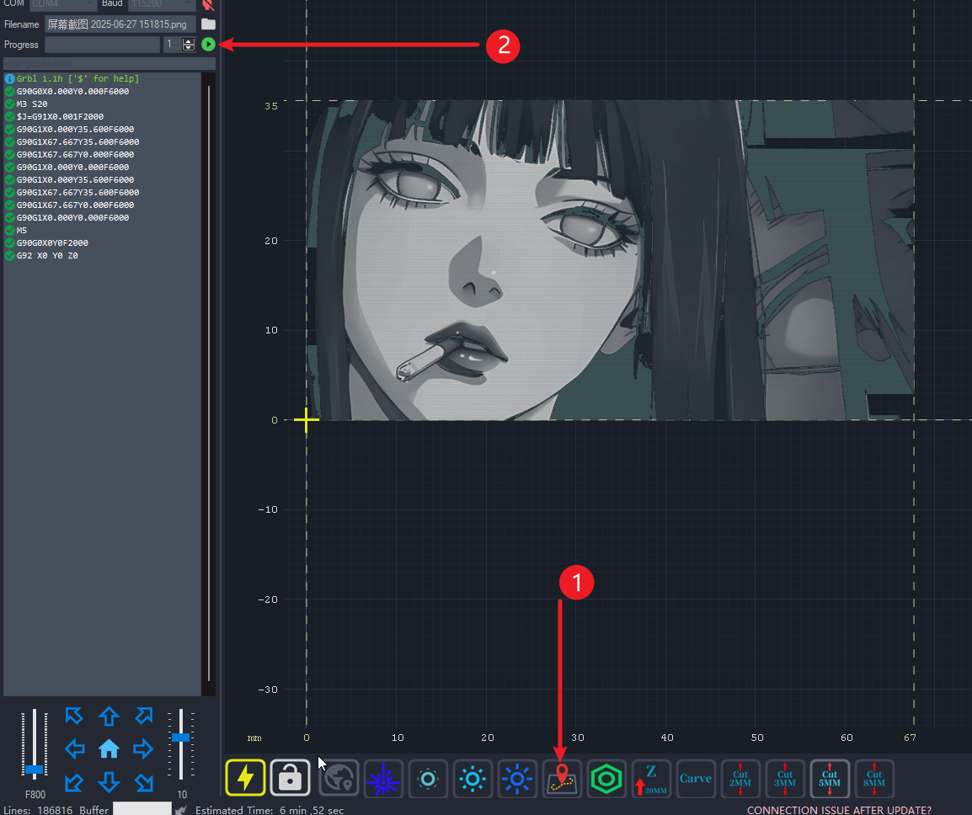
Task: Increase the run count with the up stepper
Action: [x=189, y=40]
